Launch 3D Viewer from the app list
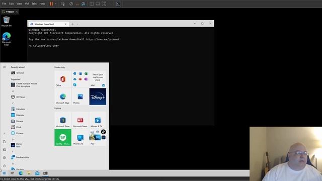 (x=18, y=97)
